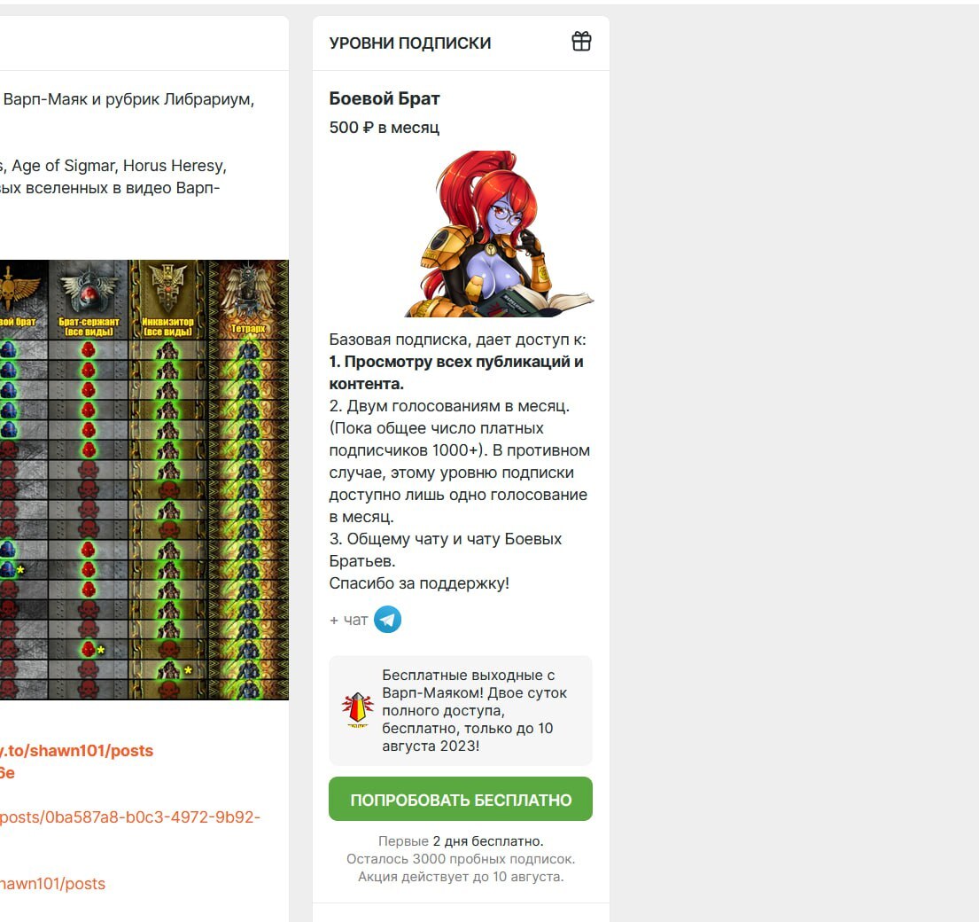Click the red-haired character illustration
979x922 pixels.
pyautogui.click(x=500, y=234)
